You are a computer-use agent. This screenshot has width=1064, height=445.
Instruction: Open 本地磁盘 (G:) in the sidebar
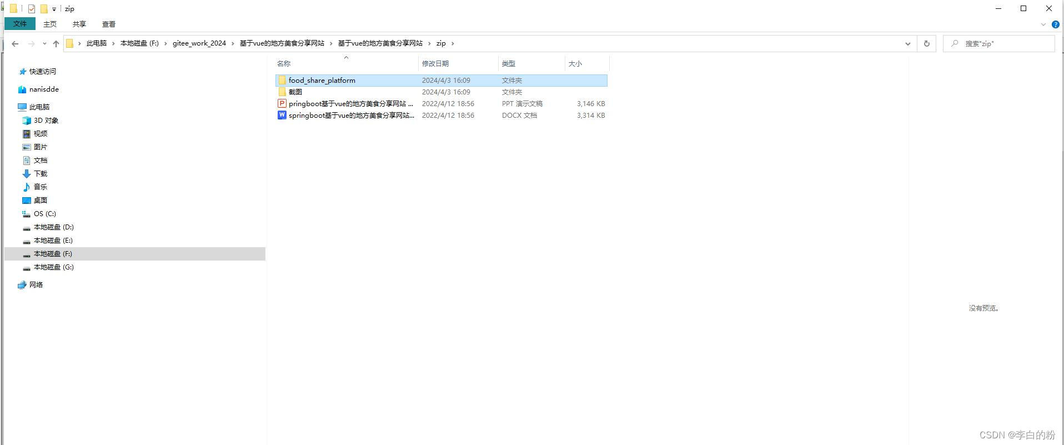(54, 267)
